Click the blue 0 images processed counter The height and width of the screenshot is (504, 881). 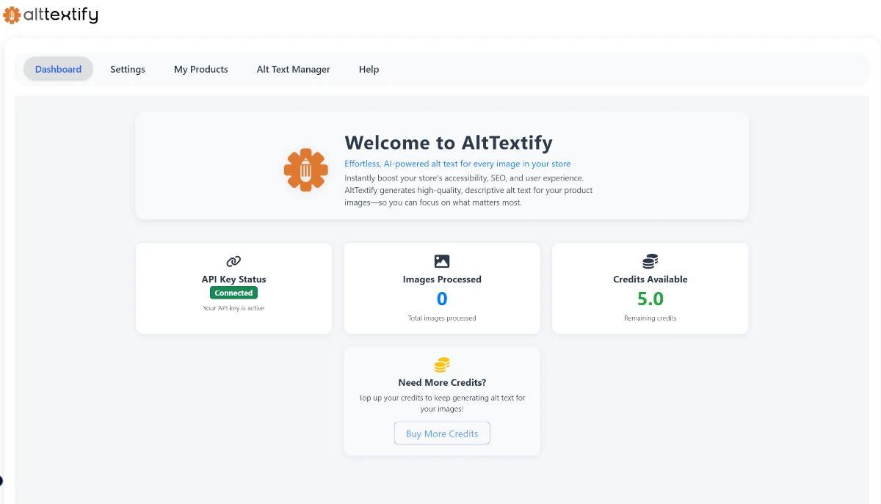tap(441, 299)
